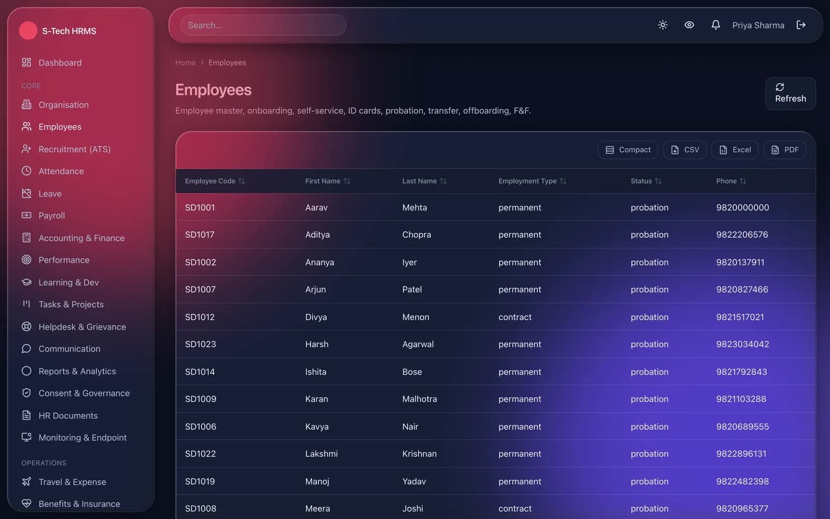Open Priya Sharma user profile name
830x519 pixels.
click(x=758, y=25)
